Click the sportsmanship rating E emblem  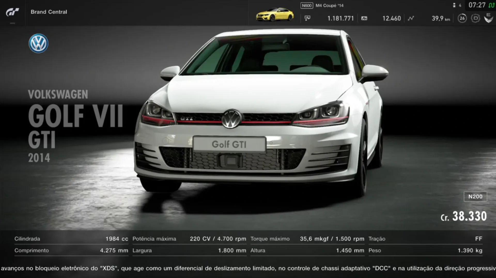coord(488,18)
